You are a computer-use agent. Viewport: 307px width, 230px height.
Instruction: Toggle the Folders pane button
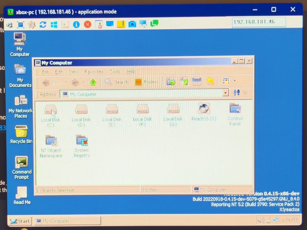146,82
